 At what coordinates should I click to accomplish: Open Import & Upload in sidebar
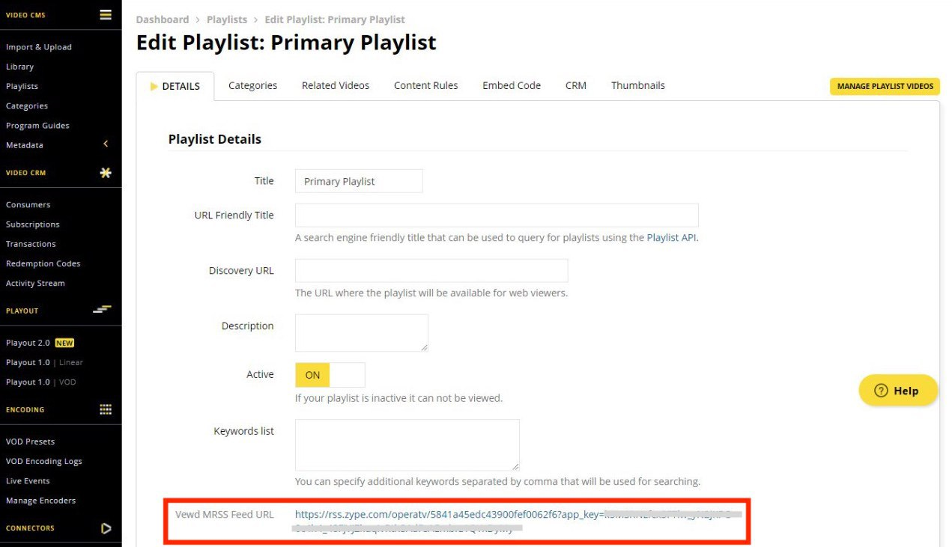pyautogui.click(x=39, y=46)
